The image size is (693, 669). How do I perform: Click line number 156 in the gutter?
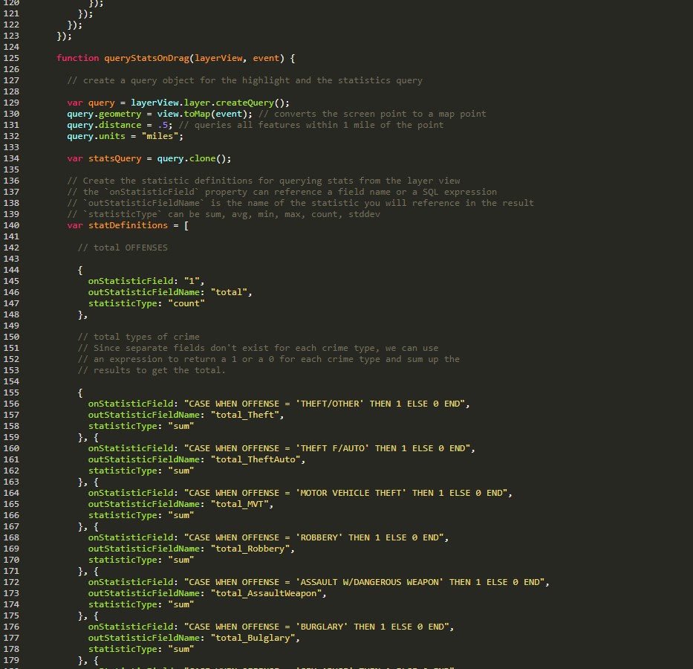(11, 404)
